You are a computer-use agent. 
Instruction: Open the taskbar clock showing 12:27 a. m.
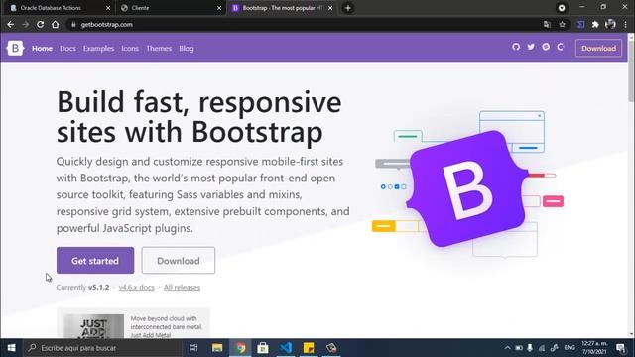tap(594, 348)
